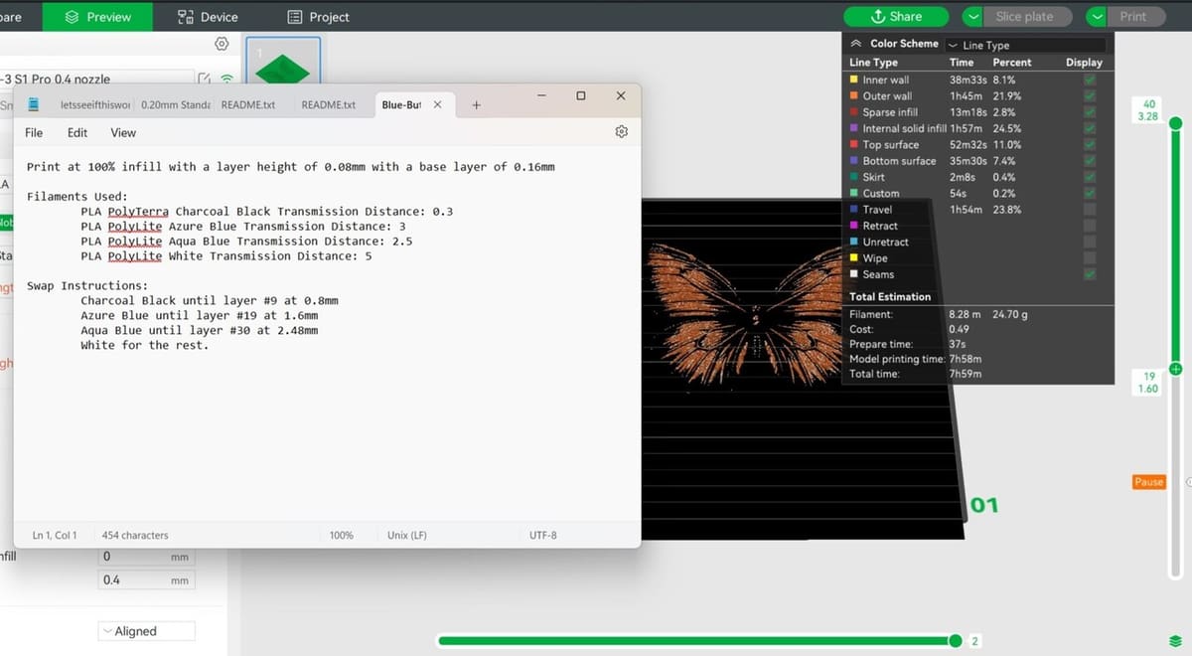Image resolution: width=1192 pixels, height=656 pixels.
Task: Select plate 1 thumbnail in the slicer
Action: tap(283, 63)
